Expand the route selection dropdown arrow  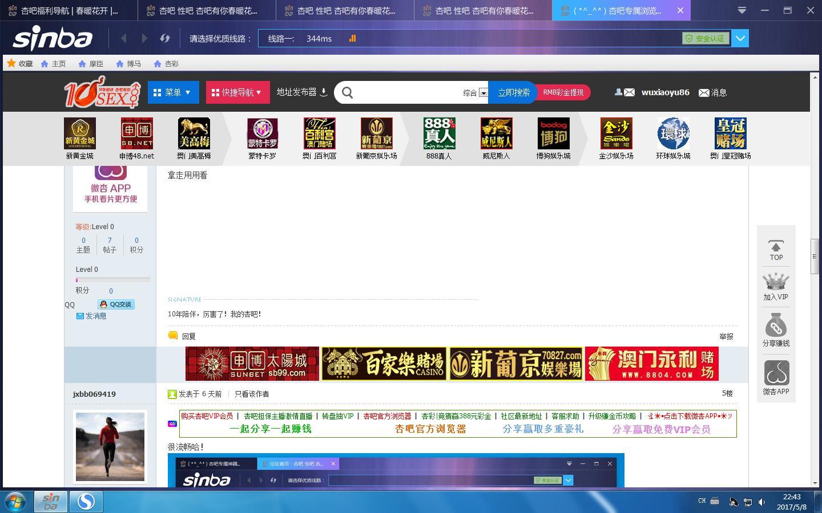click(x=740, y=38)
